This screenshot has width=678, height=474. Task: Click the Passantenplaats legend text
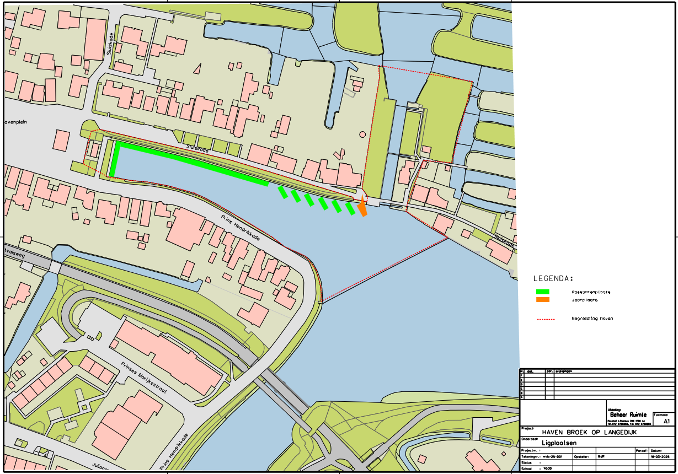coord(590,292)
